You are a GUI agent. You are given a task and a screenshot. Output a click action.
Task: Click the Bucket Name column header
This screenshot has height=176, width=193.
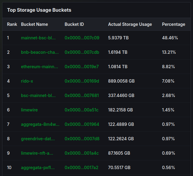click(34, 24)
